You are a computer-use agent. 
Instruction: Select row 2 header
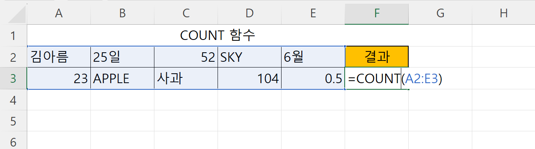click(x=14, y=57)
